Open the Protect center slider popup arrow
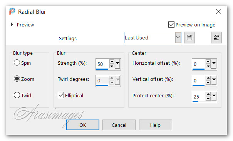 (214, 96)
